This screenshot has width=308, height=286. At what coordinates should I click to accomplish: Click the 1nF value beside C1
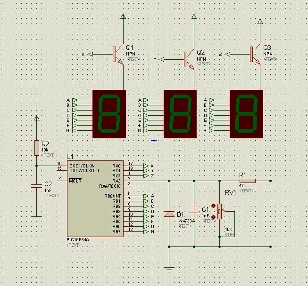point(206,215)
